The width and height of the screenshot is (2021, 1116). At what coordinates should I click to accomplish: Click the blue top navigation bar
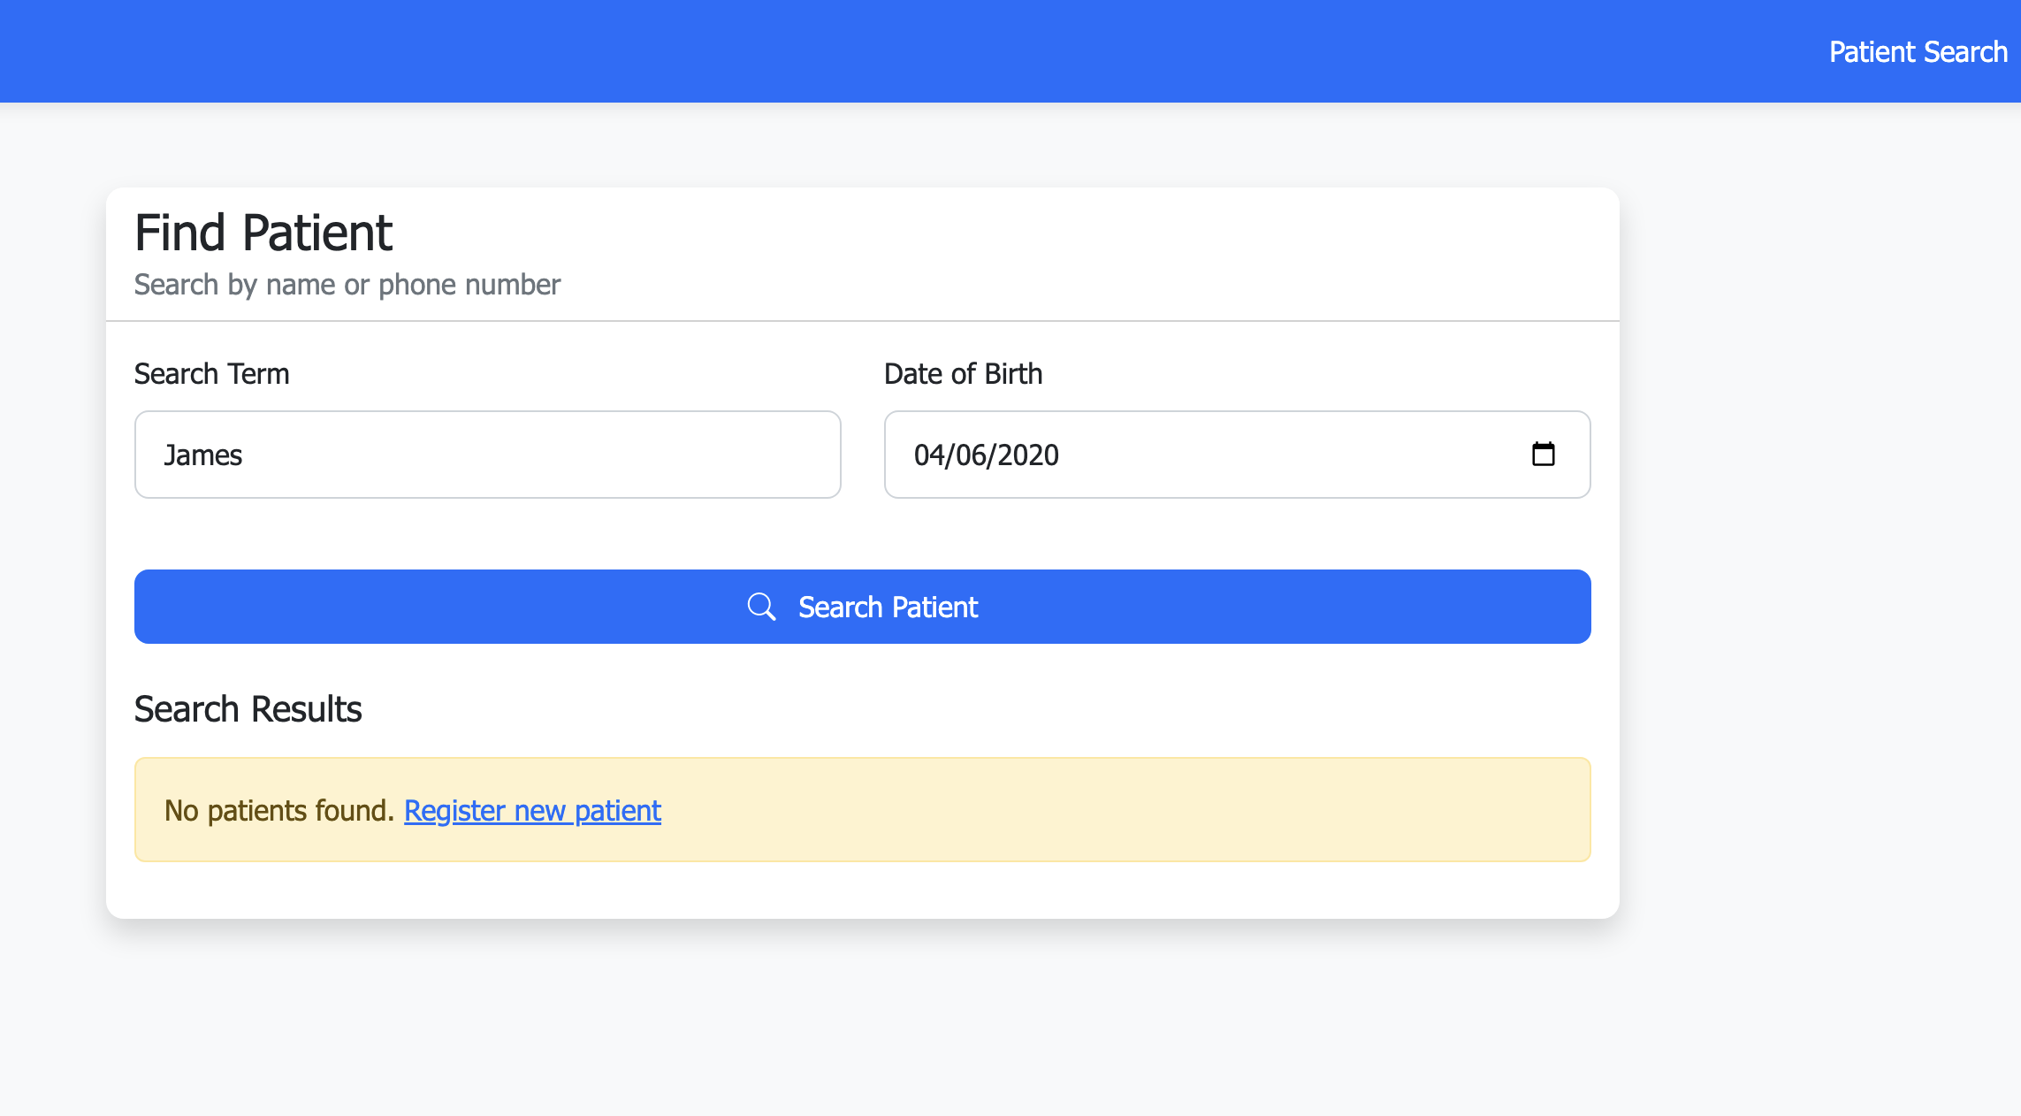click(884, 51)
